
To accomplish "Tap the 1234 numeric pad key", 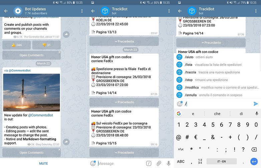I will pyautogui.click(x=200, y=161).
